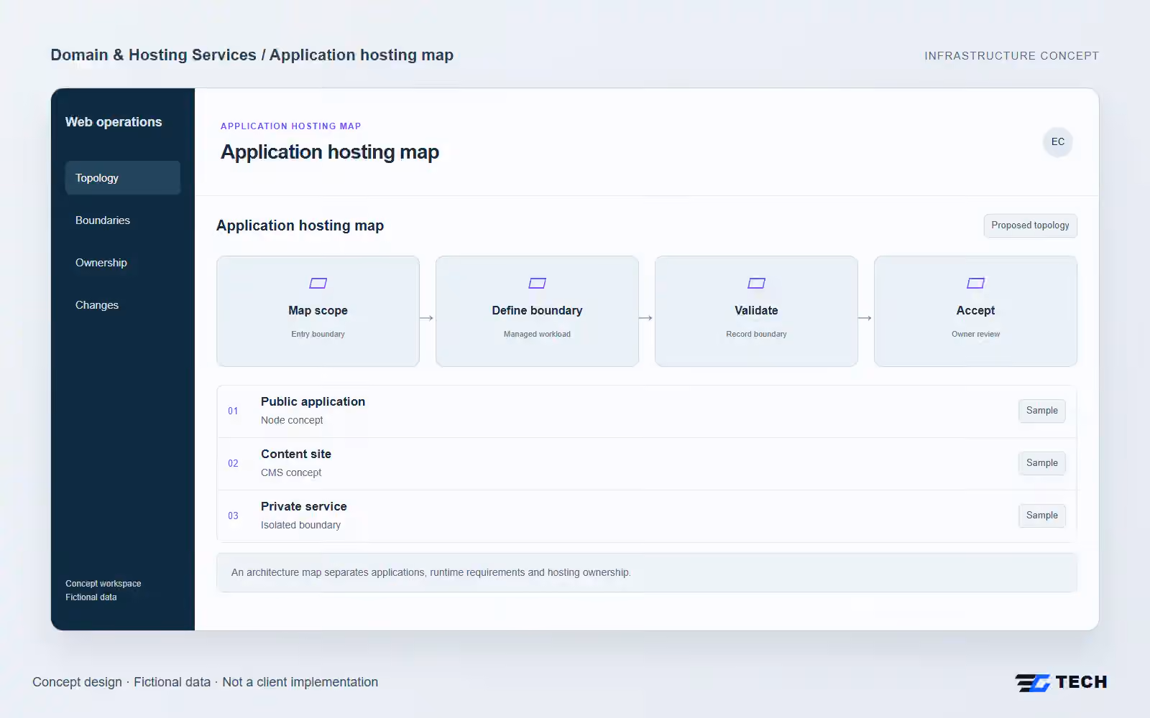Click the Accept card icon
The image size is (1150, 718).
[975, 283]
